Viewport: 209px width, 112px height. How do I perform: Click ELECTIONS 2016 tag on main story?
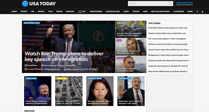[32, 23]
